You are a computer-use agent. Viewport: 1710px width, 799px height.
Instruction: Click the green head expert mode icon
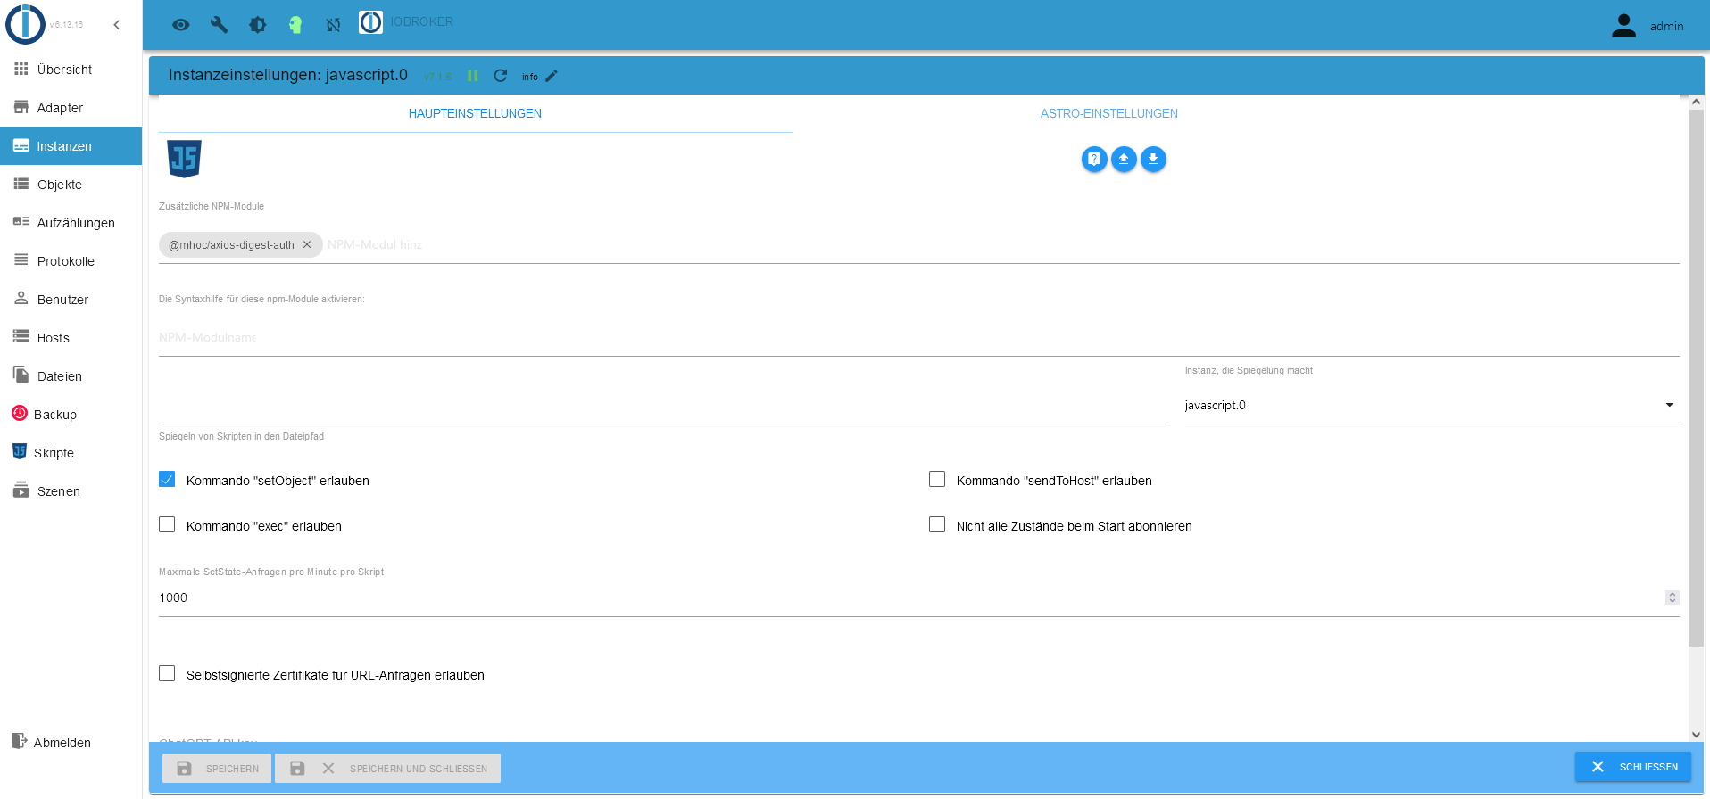click(295, 25)
